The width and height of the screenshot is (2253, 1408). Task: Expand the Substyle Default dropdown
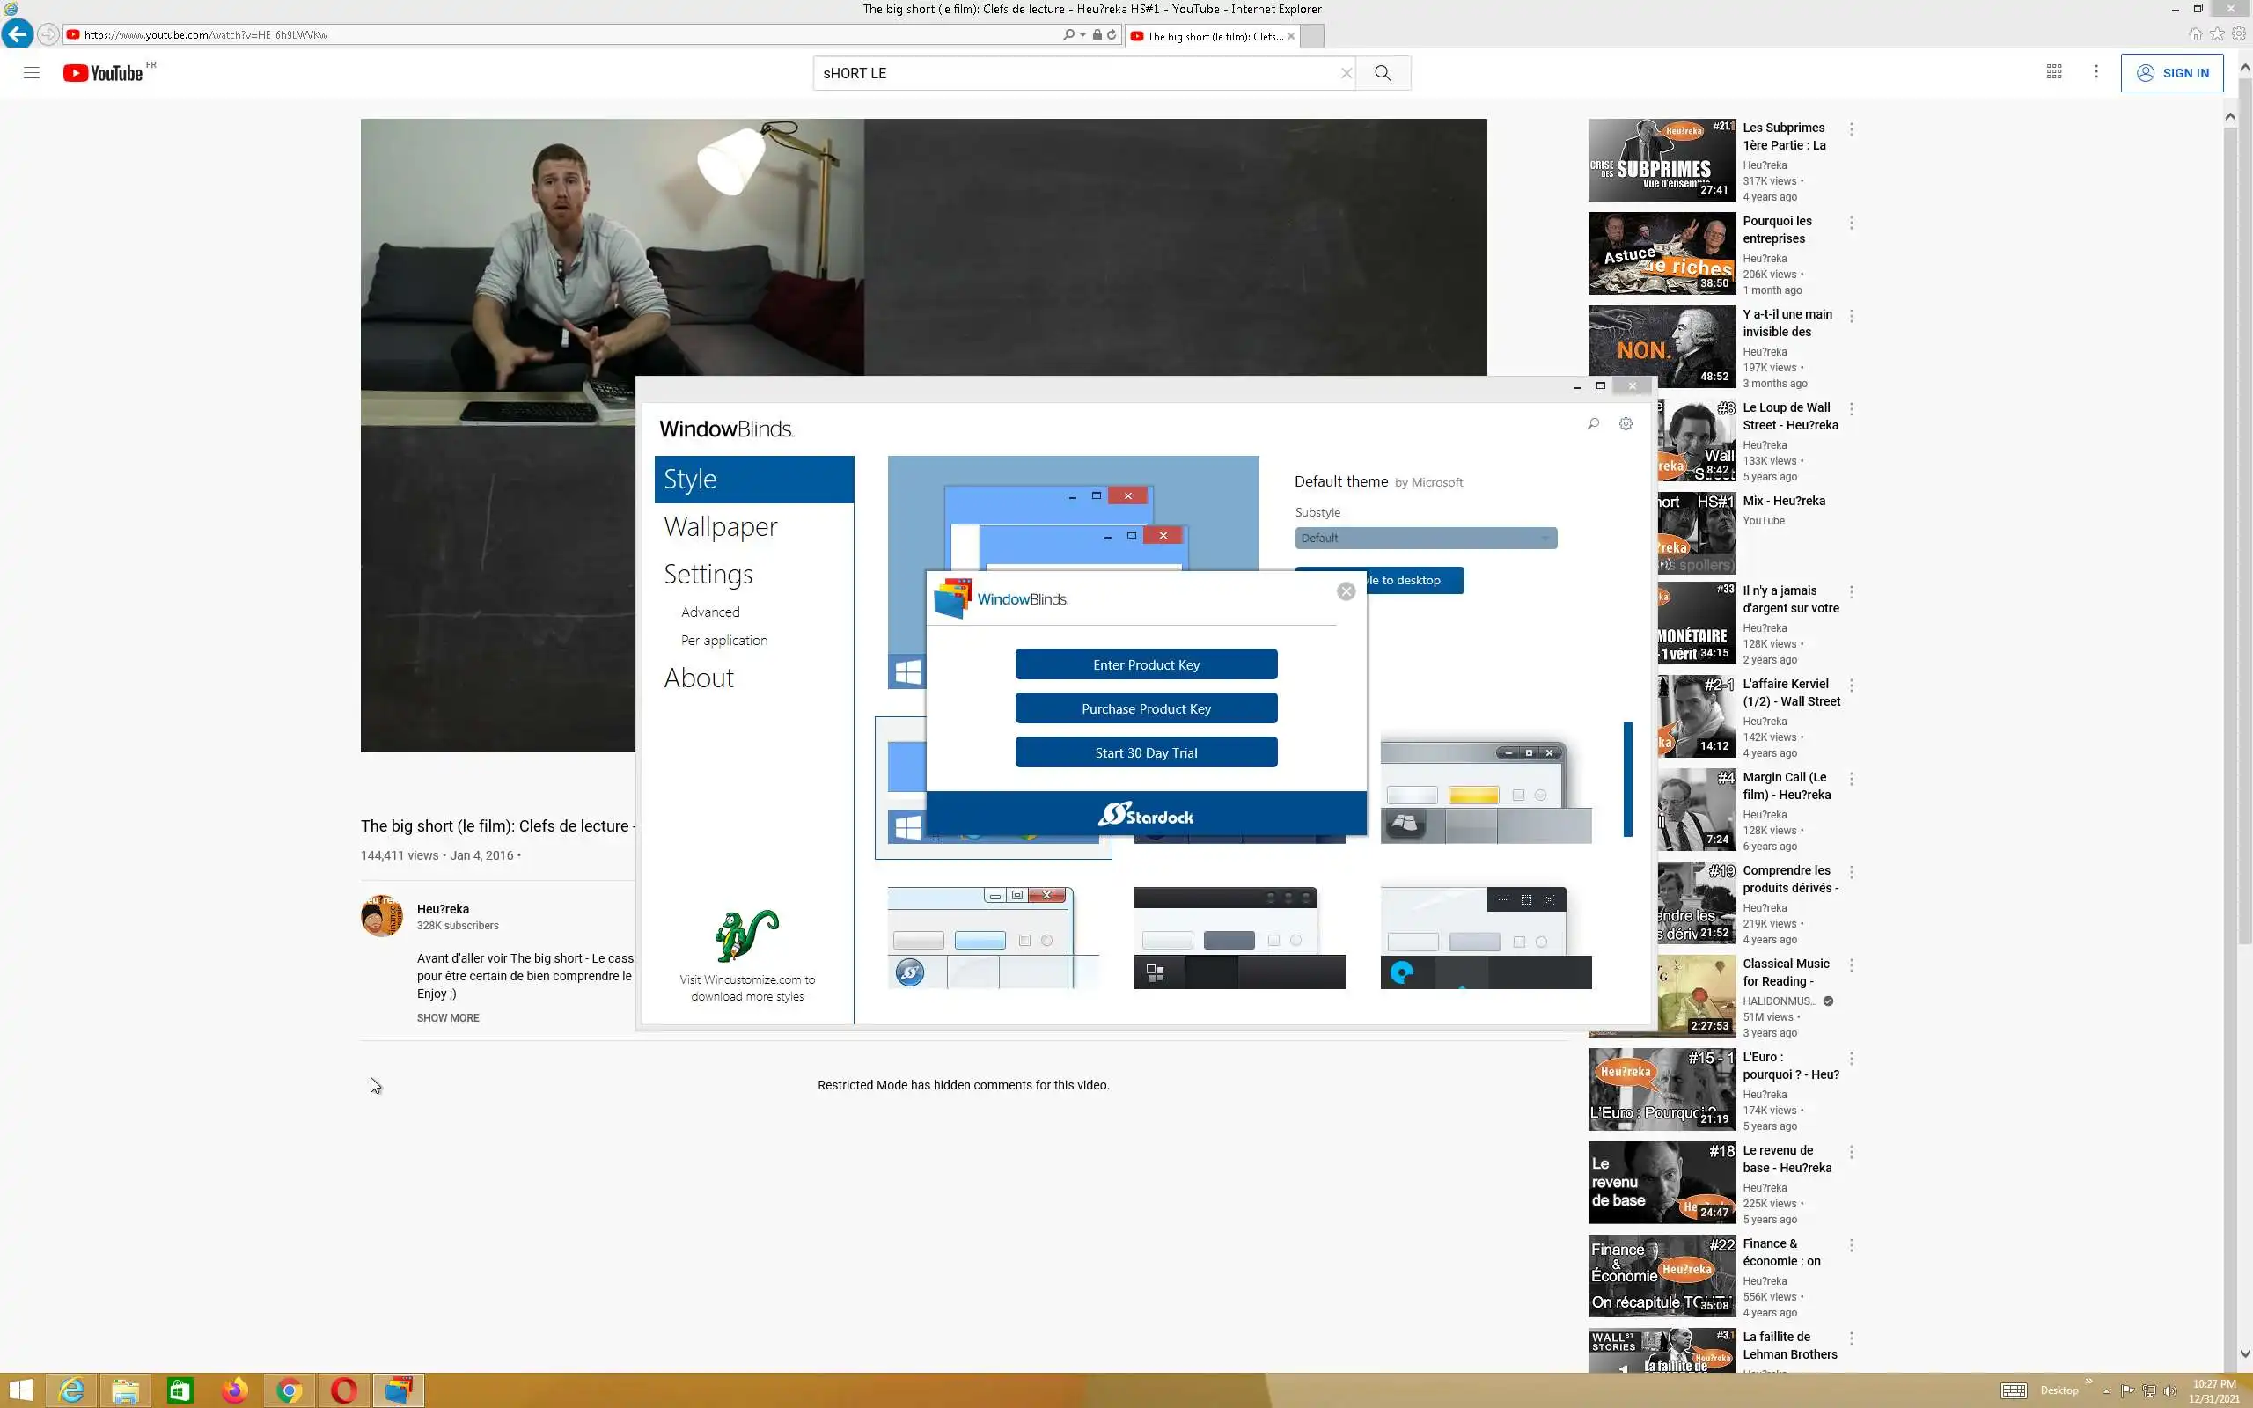(1425, 539)
